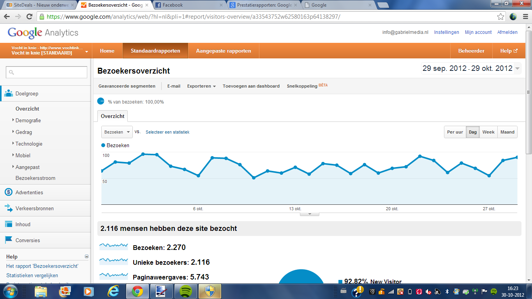Click the expand handle below the graph
The image size is (532, 299).
pos(310,214)
